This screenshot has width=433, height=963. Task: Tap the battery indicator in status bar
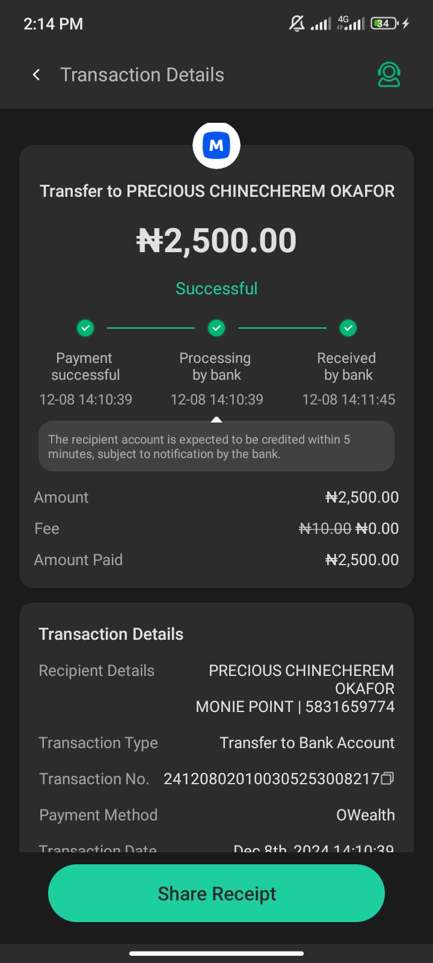[384, 23]
